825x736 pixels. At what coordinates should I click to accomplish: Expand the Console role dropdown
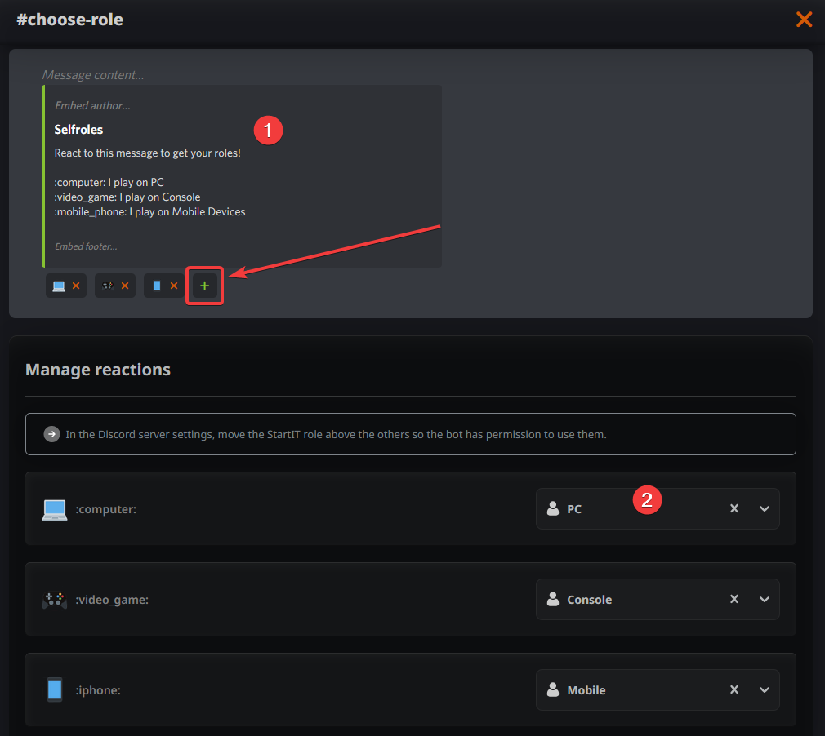[x=765, y=600]
